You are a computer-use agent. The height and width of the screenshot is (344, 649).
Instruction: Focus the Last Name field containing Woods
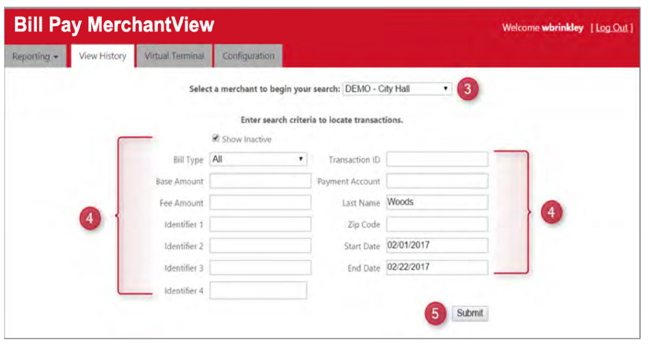(437, 202)
